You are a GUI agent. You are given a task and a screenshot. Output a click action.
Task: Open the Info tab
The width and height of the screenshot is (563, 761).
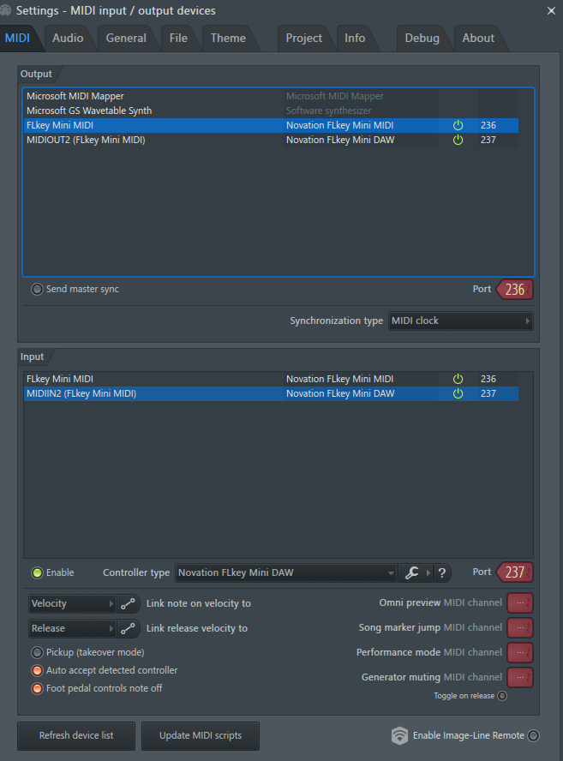coord(355,38)
